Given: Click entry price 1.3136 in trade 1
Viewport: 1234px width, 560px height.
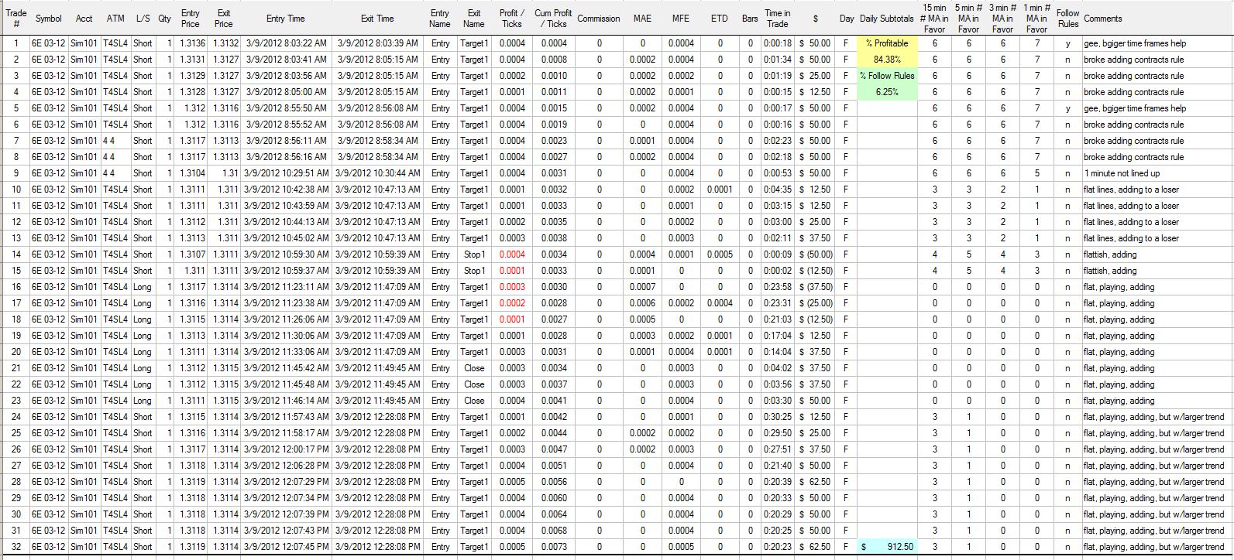Looking at the screenshot, I should pos(191,43).
